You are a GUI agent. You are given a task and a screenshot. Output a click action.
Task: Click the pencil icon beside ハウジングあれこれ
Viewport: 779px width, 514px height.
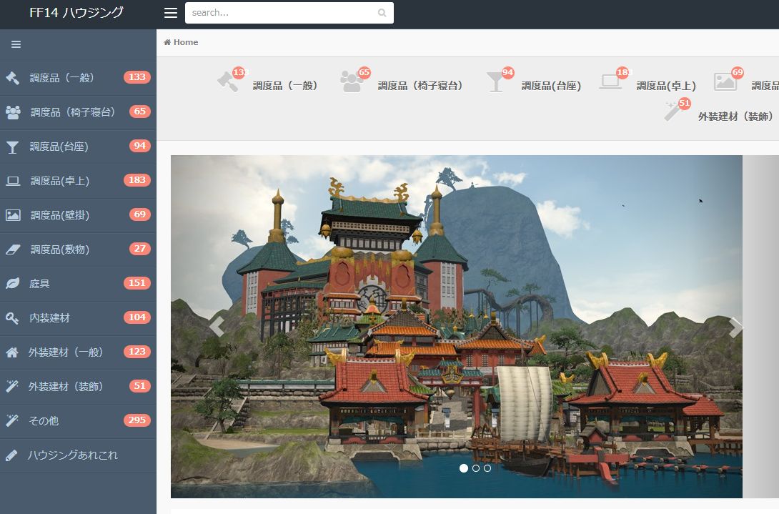click(x=12, y=455)
